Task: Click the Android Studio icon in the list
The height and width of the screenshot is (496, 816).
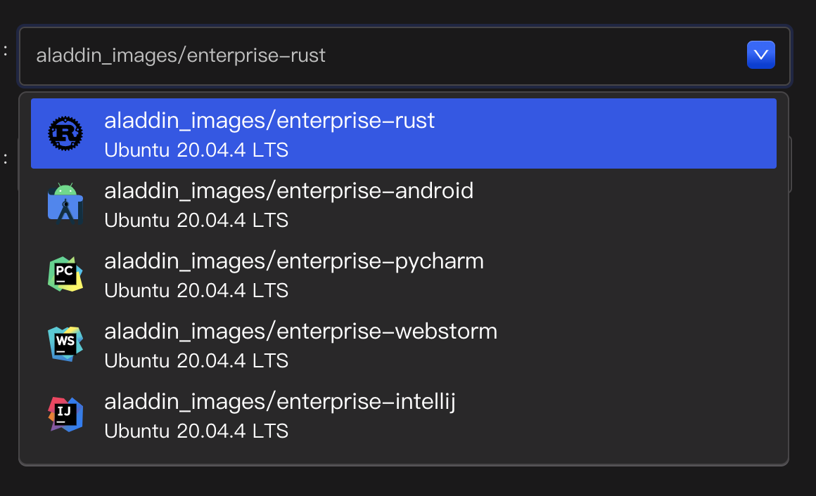Action: click(64, 204)
